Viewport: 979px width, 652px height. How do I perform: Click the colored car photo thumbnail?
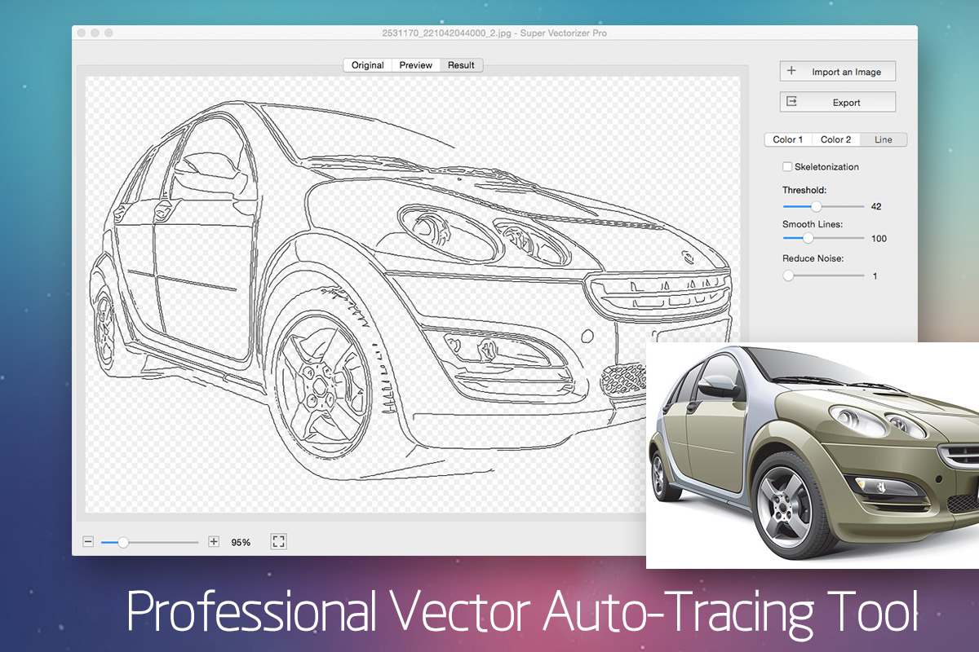click(x=813, y=455)
